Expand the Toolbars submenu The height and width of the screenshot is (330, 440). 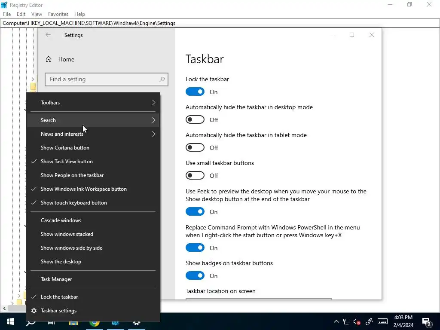93,102
